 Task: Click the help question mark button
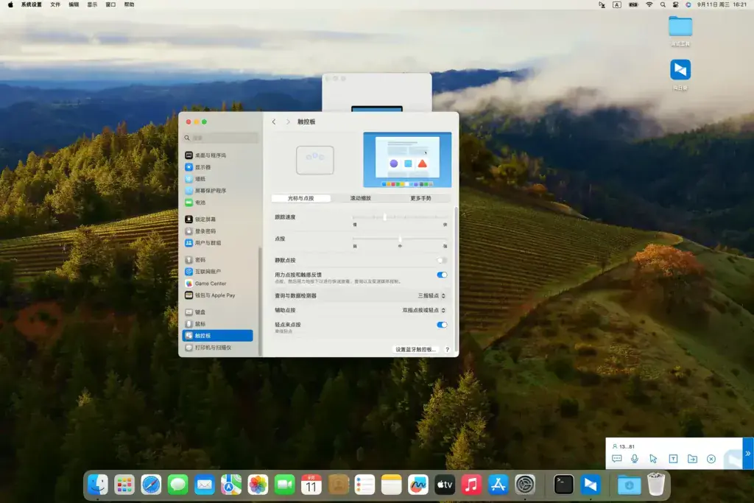coord(447,350)
